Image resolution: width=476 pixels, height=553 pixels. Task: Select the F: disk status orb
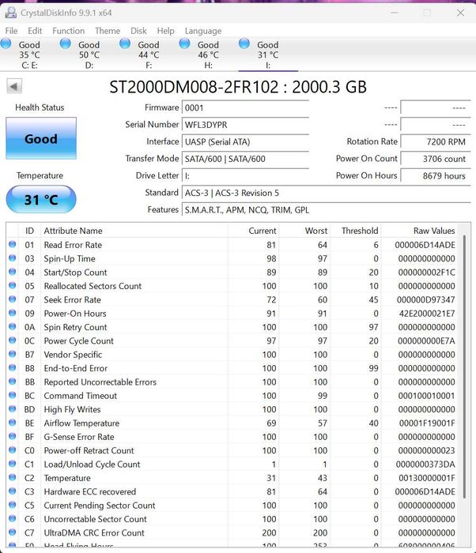coord(125,43)
